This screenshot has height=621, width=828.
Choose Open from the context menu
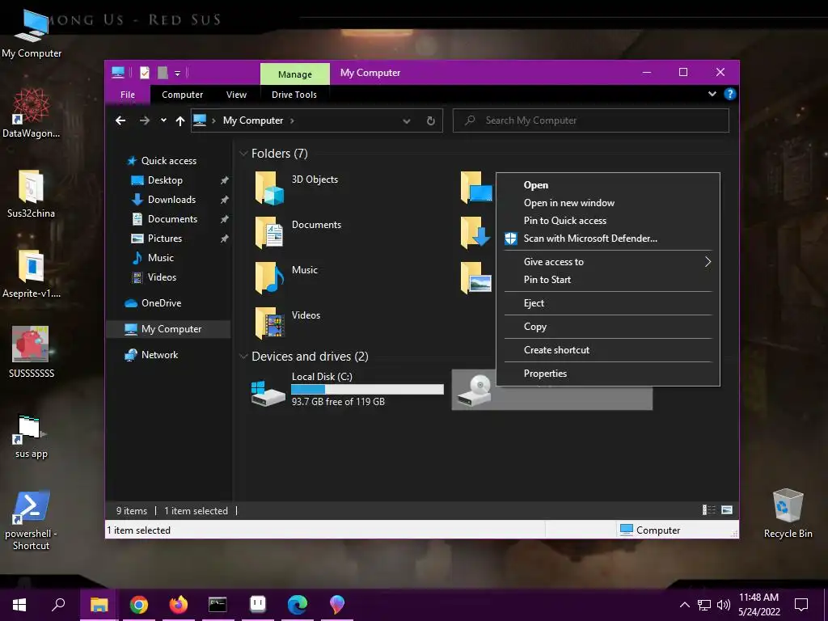coord(608,185)
